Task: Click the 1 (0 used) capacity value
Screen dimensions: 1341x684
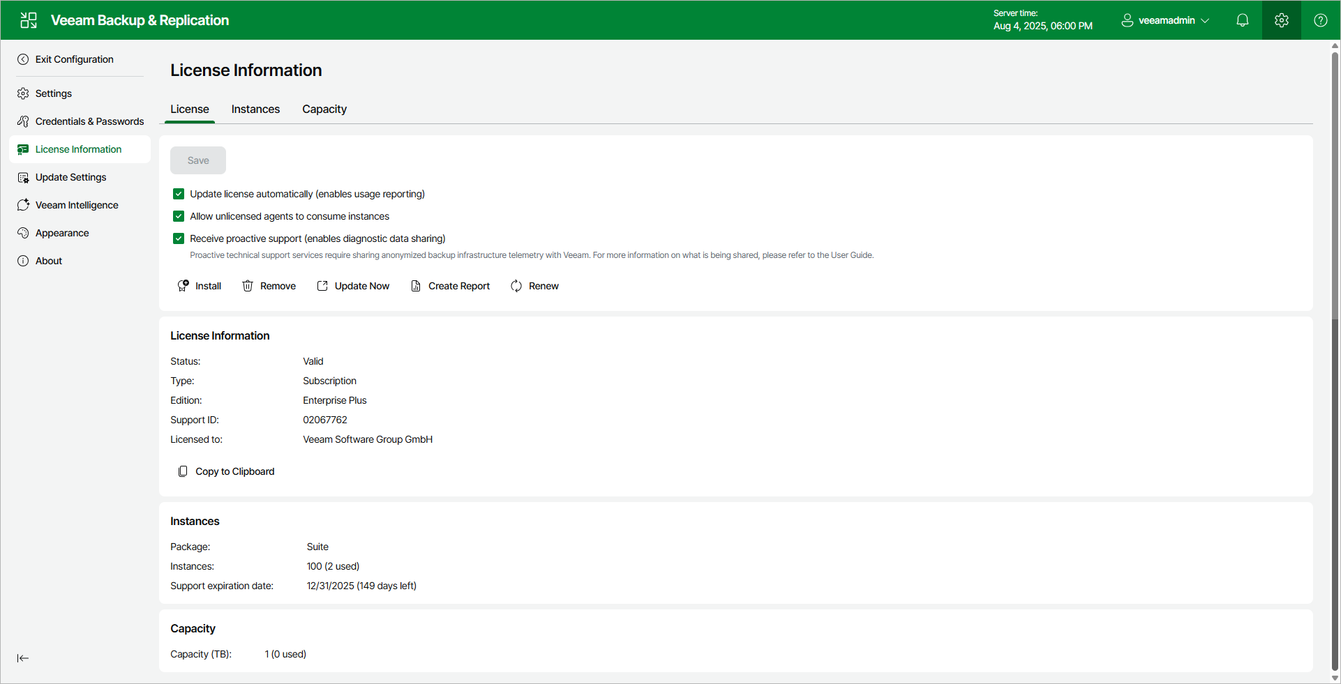Action: (x=285, y=654)
